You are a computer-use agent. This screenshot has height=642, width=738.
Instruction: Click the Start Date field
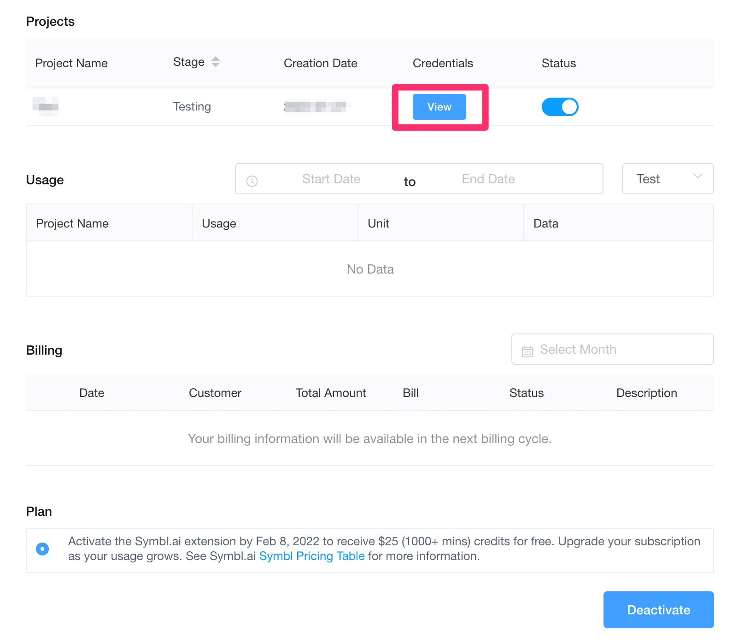click(331, 179)
